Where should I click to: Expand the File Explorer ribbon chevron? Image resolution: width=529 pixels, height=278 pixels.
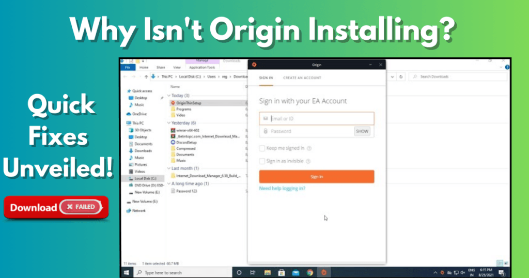[501, 67]
